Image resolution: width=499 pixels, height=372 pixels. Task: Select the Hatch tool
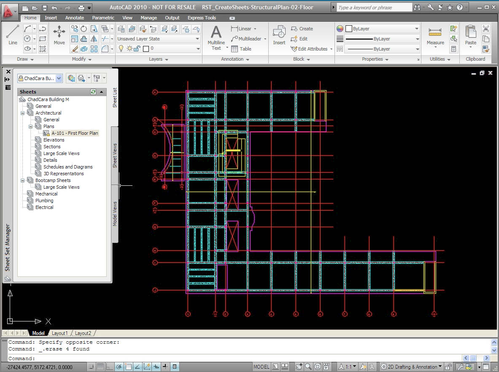pyautogui.click(x=42, y=49)
